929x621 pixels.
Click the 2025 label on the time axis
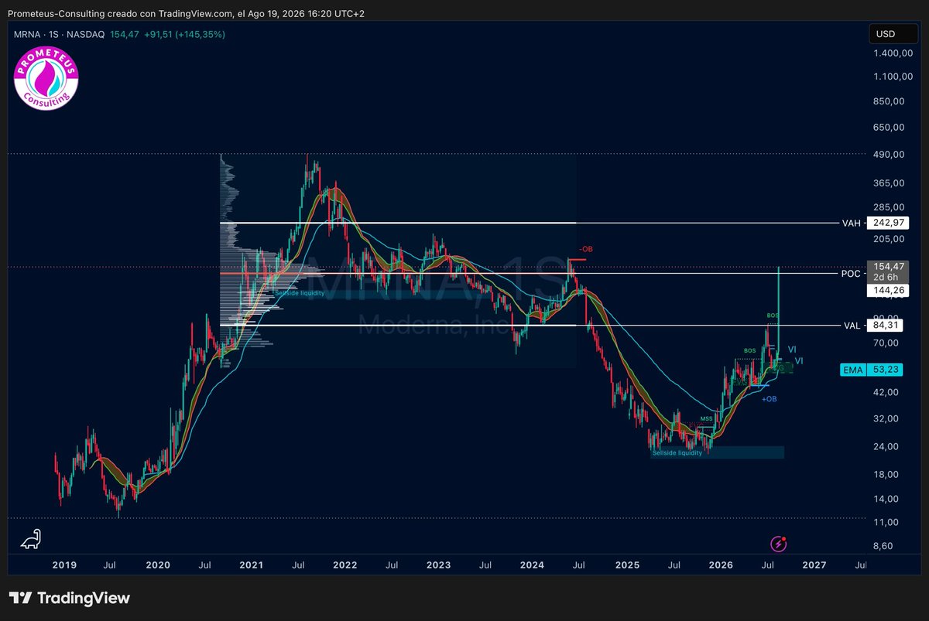coord(626,565)
